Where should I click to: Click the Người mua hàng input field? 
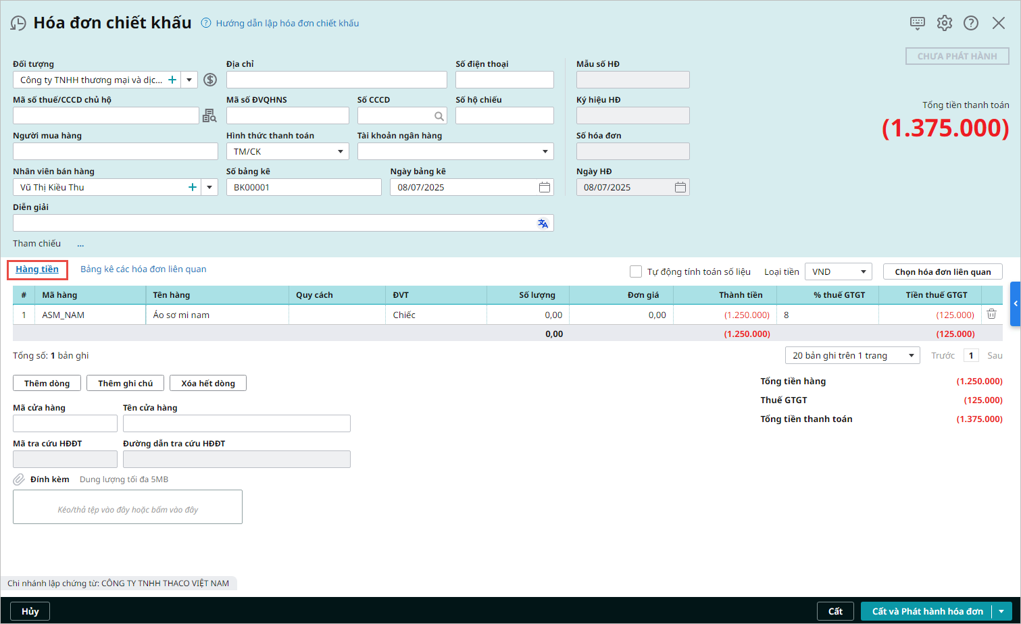click(x=115, y=151)
